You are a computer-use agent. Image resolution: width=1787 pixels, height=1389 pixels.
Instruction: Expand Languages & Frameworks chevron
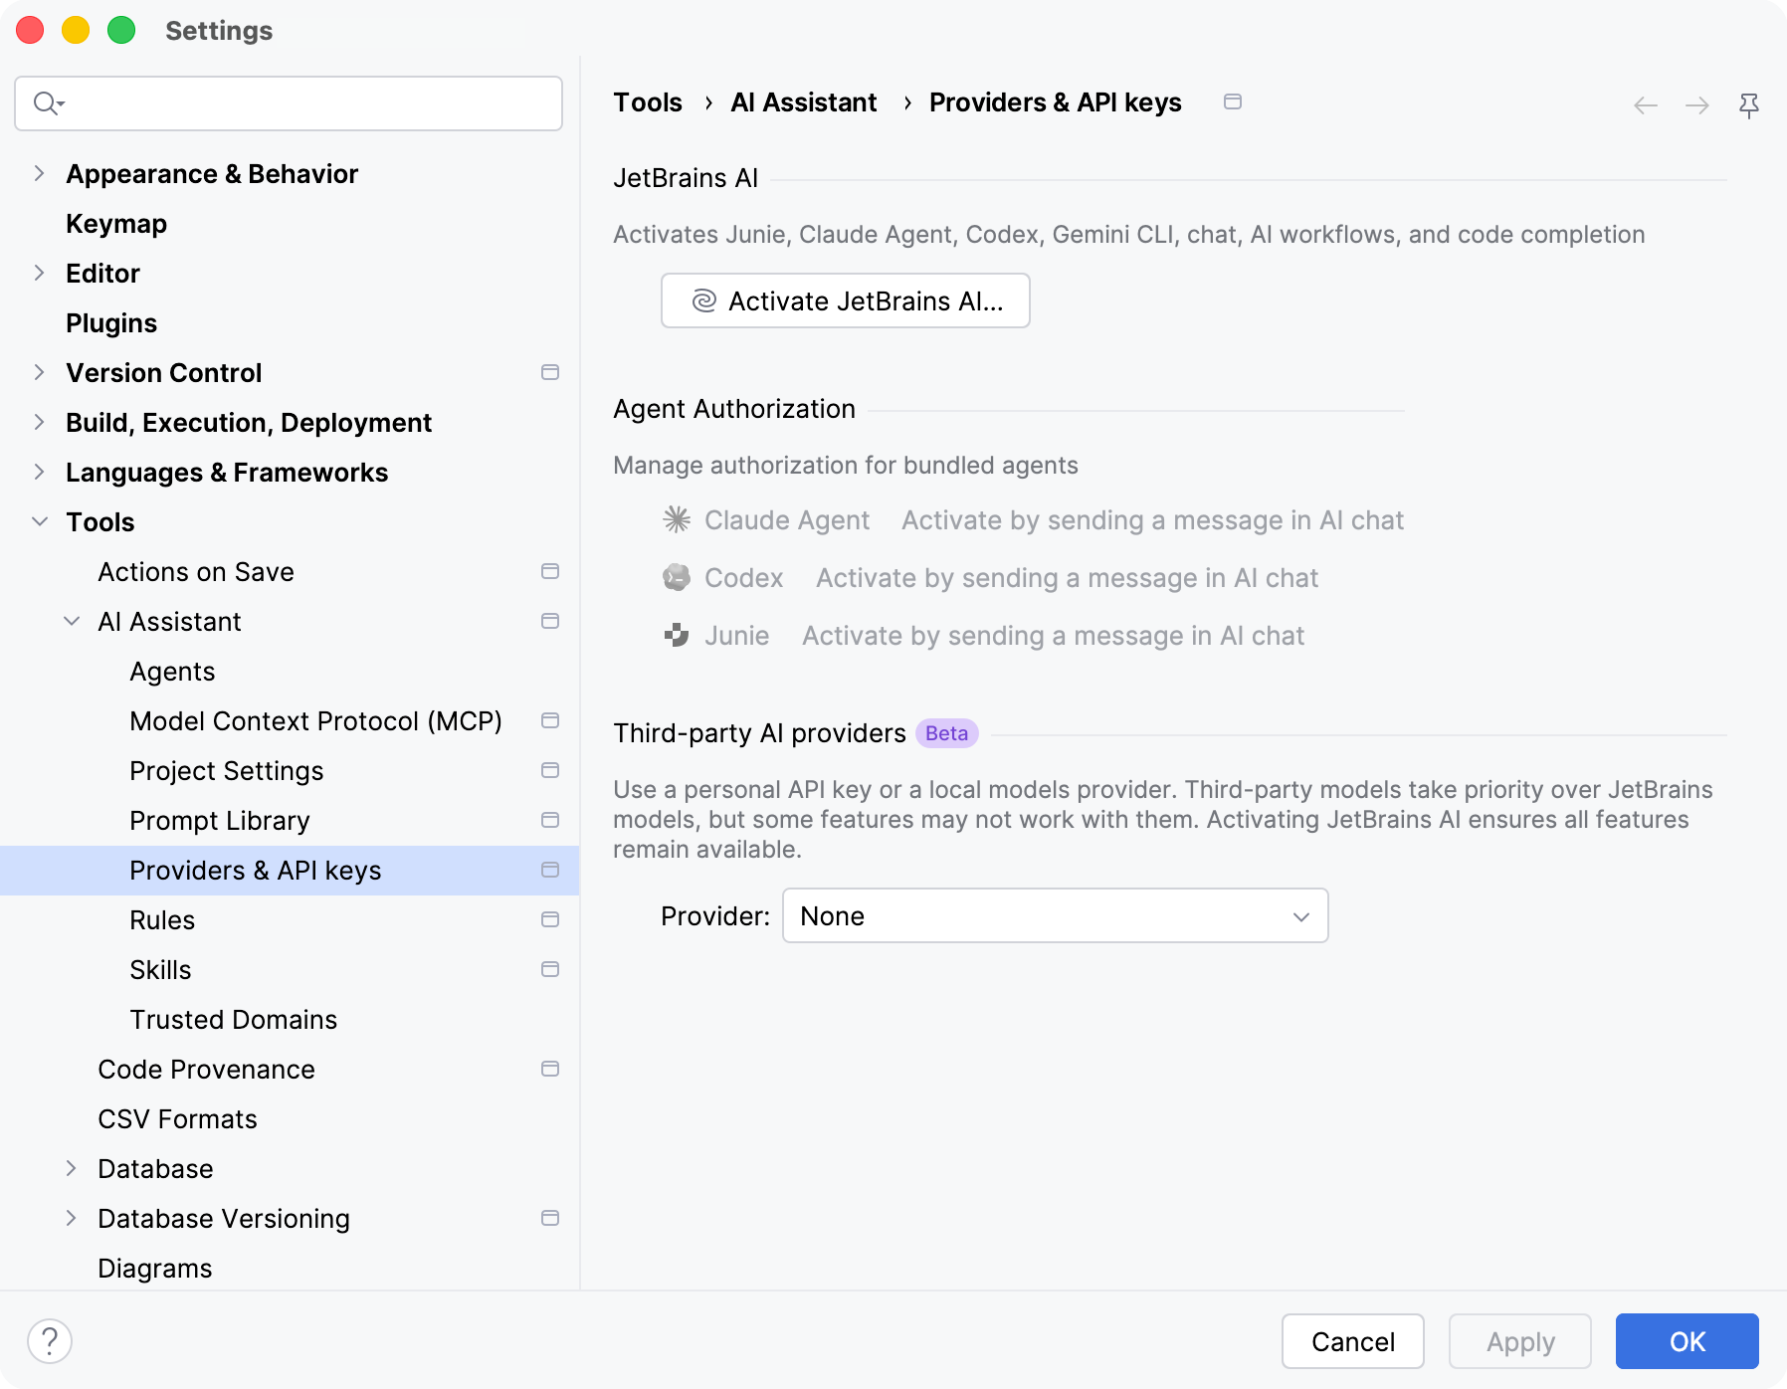pos(40,472)
